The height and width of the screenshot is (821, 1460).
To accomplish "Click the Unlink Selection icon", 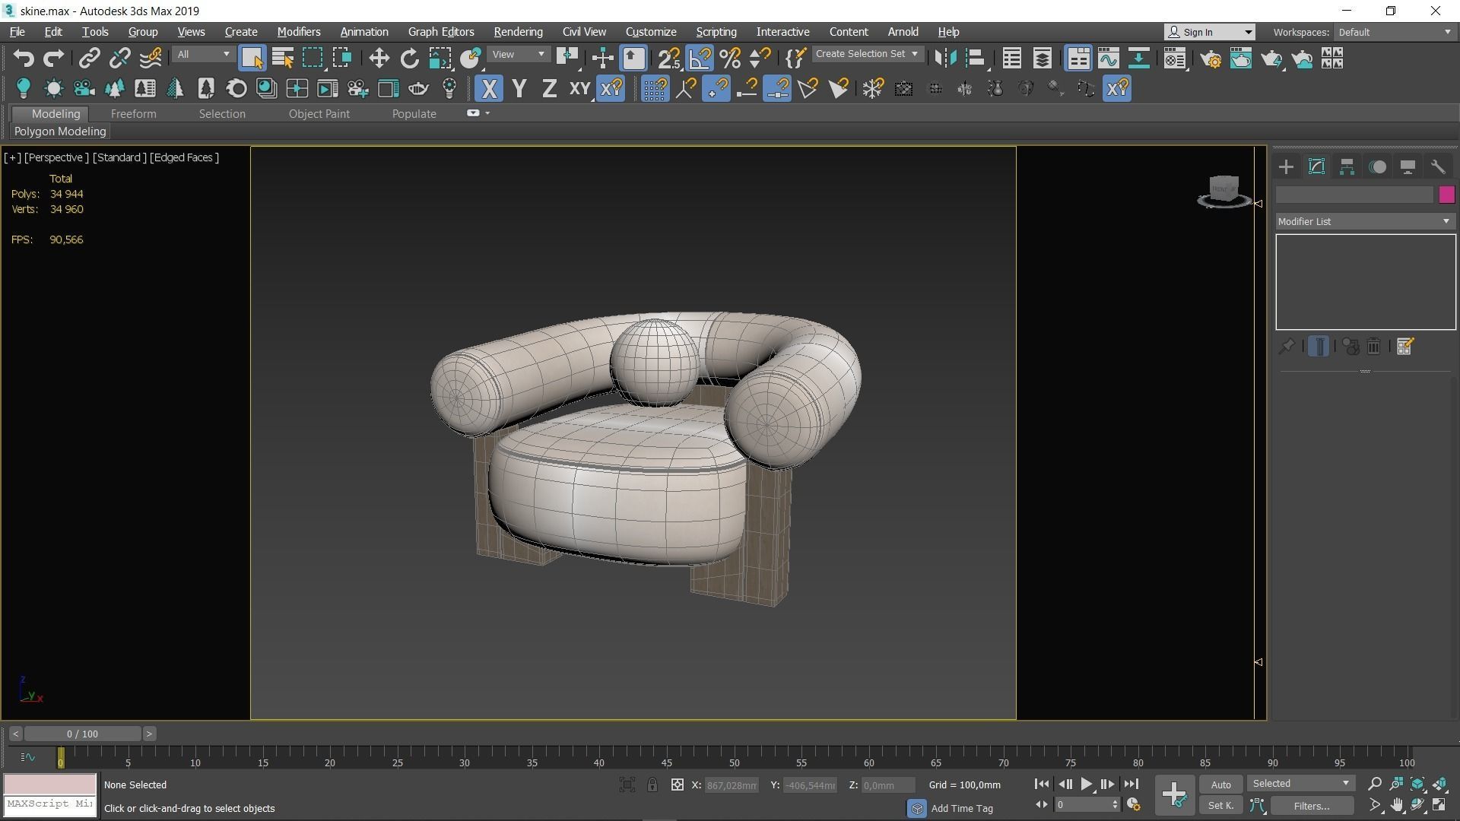I will tap(119, 59).
